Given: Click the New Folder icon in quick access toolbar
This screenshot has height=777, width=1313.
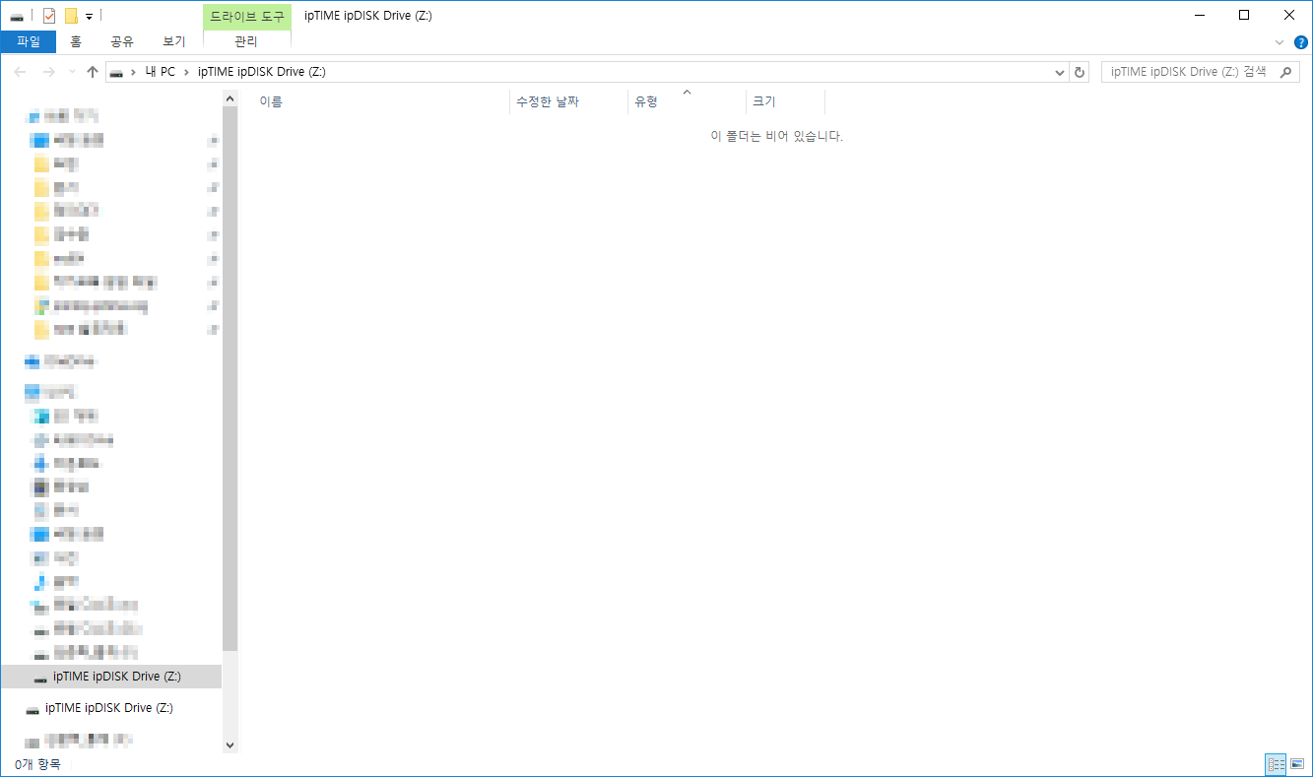Looking at the screenshot, I should pyautogui.click(x=71, y=16).
